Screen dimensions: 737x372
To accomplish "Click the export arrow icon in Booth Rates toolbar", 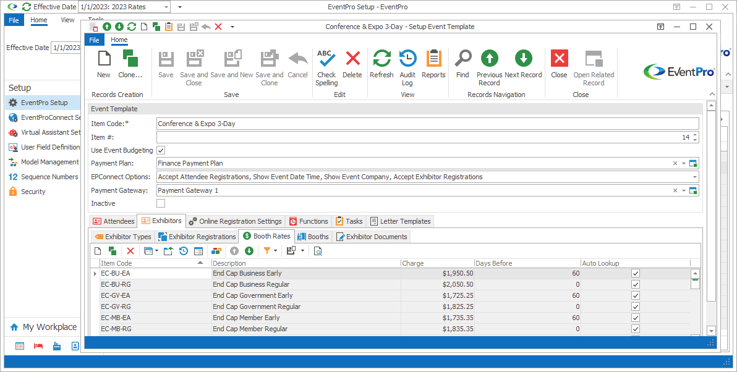I will 169,251.
